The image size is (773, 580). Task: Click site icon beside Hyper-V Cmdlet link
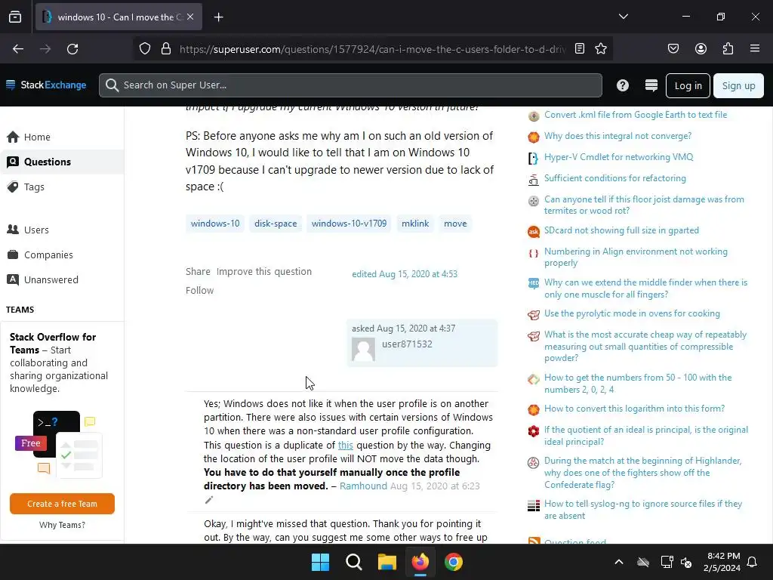(534, 158)
